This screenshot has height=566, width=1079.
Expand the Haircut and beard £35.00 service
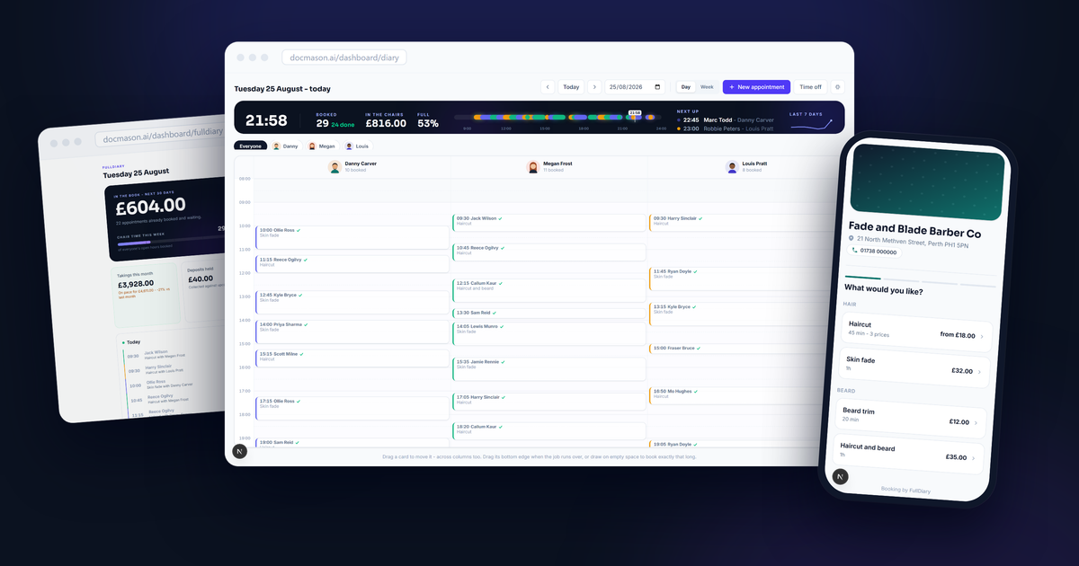(x=909, y=453)
